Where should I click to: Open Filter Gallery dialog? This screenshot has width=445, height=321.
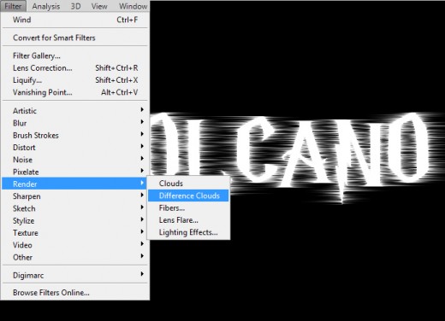[x=75, y=55]
